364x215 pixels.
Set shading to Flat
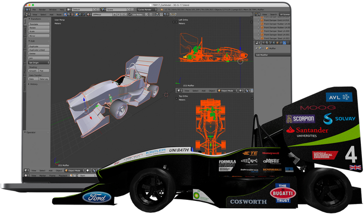(x=44, y=71)
